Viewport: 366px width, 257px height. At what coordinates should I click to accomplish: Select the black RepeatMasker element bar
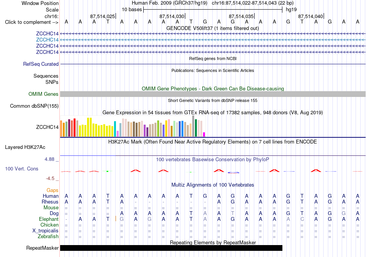coord(171,248)
